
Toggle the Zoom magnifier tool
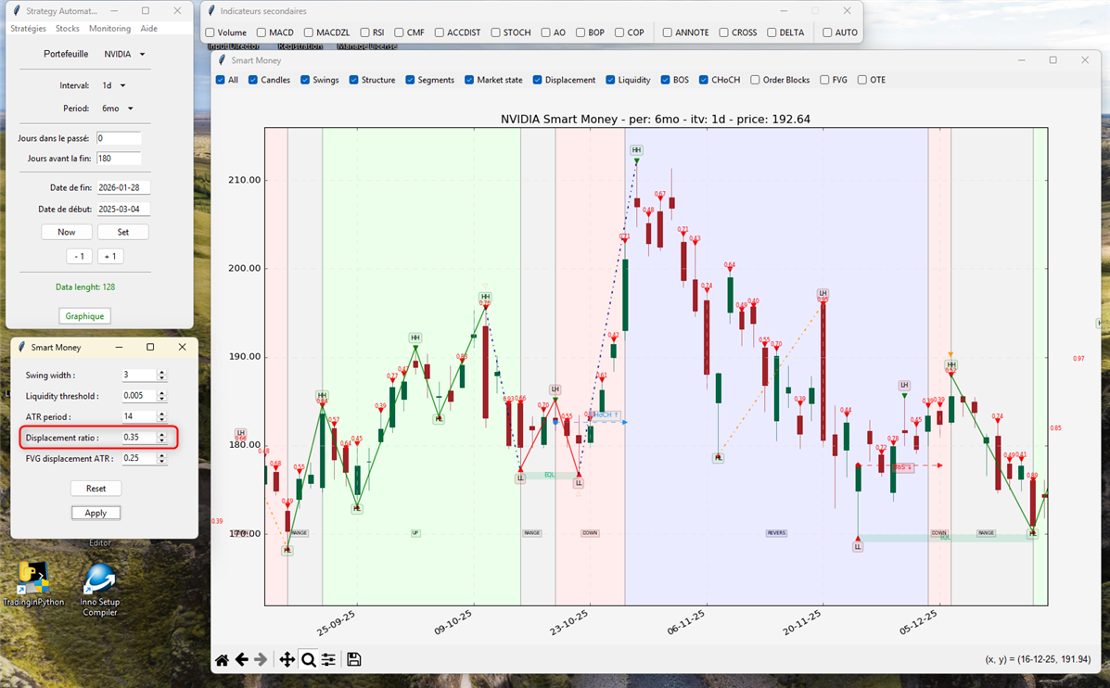coord(309,660)
